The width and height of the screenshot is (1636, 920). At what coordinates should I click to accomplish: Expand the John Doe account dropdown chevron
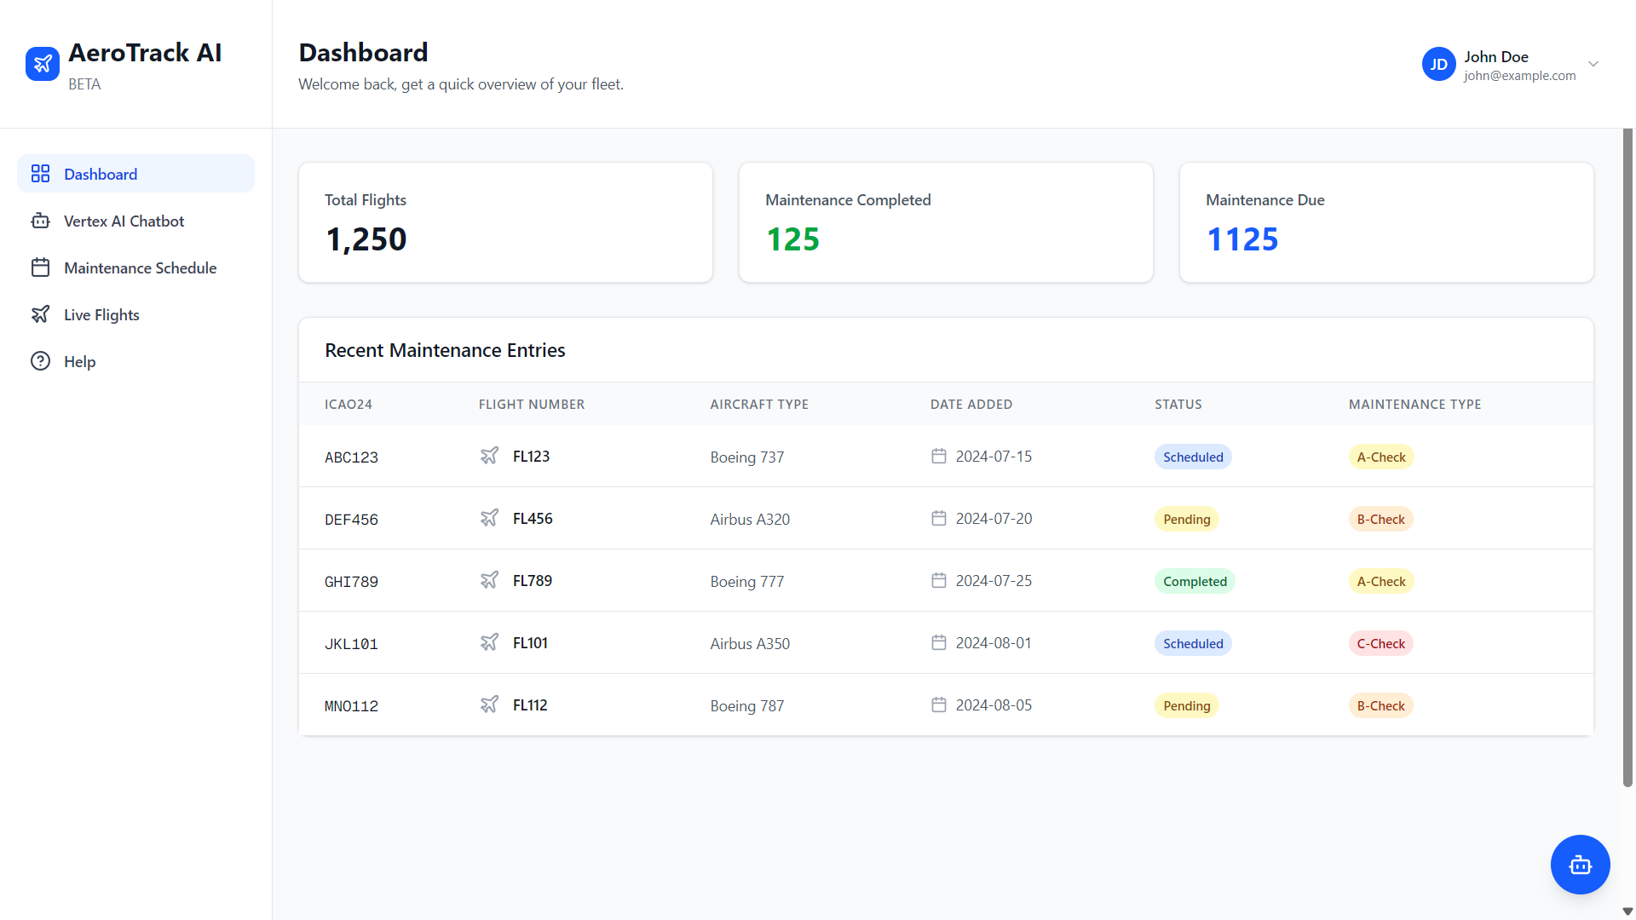pos(1593,64)
